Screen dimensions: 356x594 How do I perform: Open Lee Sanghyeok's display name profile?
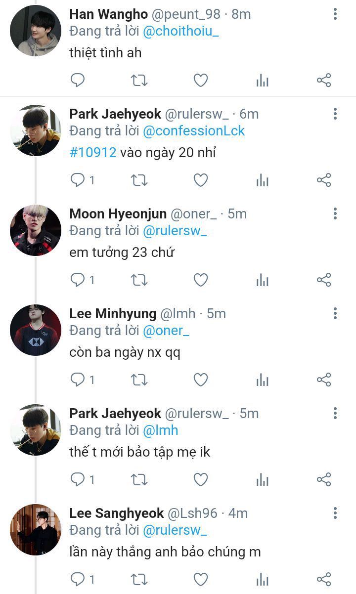pos(117,513)
